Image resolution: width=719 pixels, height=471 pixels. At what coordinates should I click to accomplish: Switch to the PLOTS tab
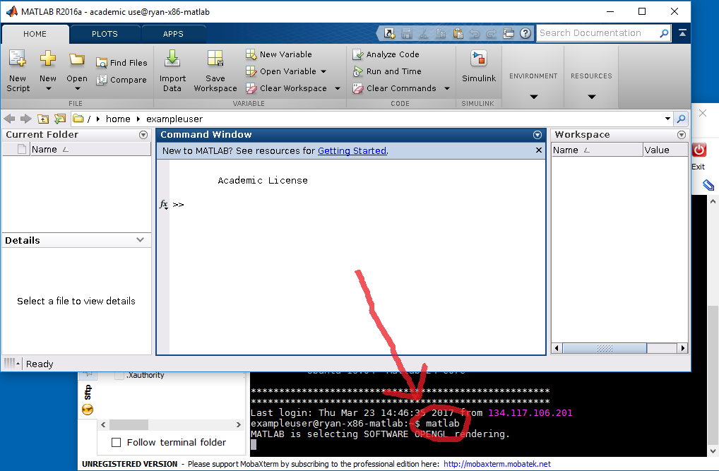(x=105, y=34)
